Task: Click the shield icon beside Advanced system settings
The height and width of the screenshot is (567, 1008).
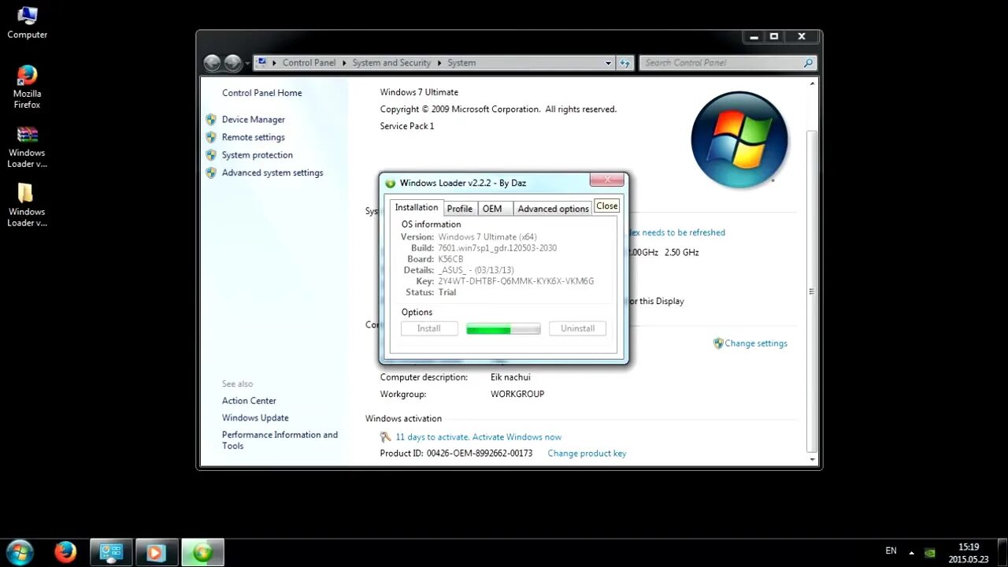Action: point(211,172)
